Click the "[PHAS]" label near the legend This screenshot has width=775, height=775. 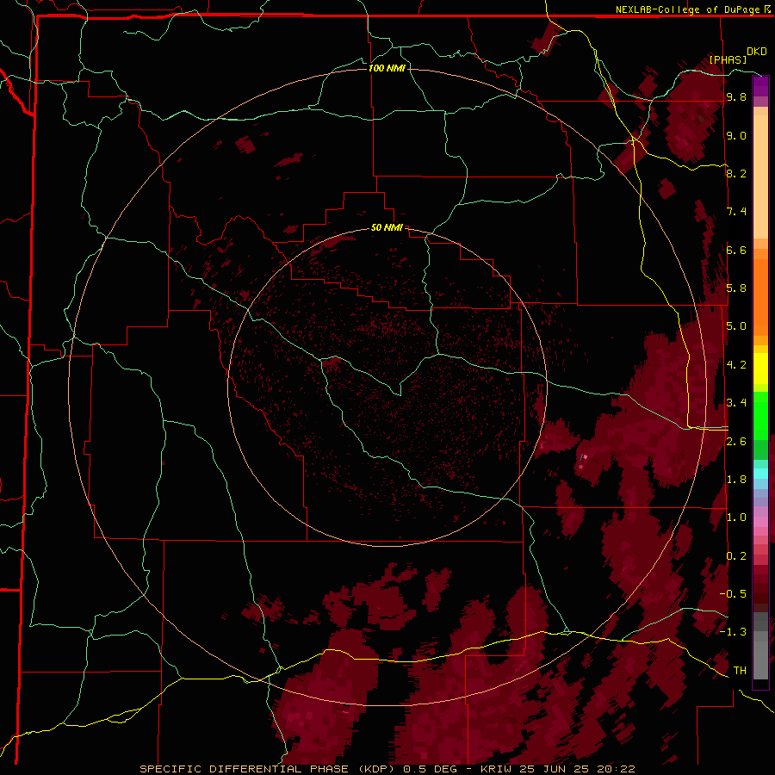click(728, 59)
